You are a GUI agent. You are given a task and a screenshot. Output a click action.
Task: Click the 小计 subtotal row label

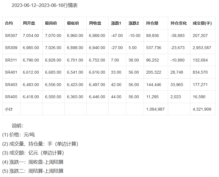[x=9, y=109]
